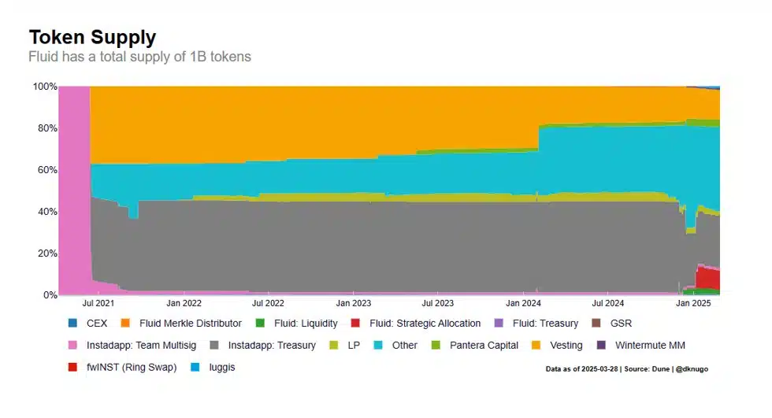Click the blue CEX legend swatch
The height and width of the screenshot is (418, 772).
point(73,324)
